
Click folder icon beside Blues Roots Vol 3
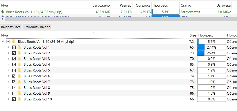click(19, 59)
